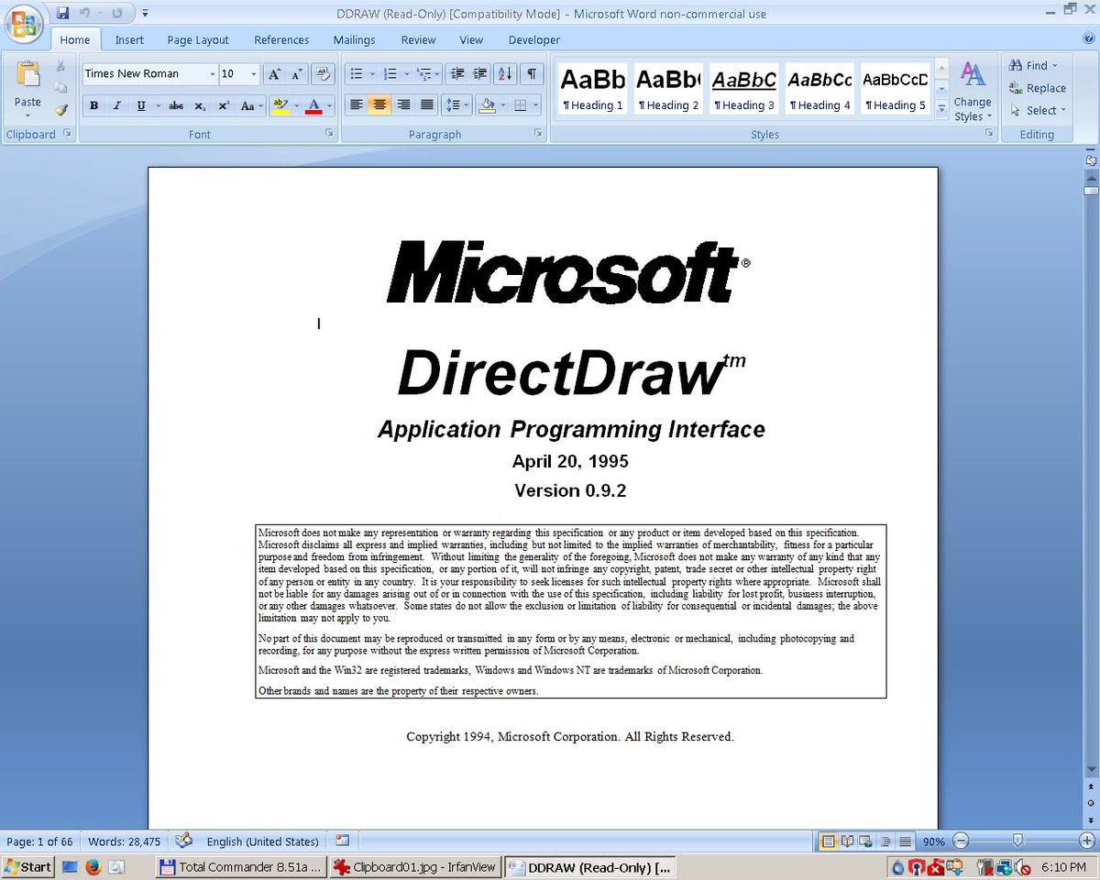Save the document from Quick Access Toolbar
Image resolution: width=1100 pixels, height=880 pixels.
[x=62, y=14]
